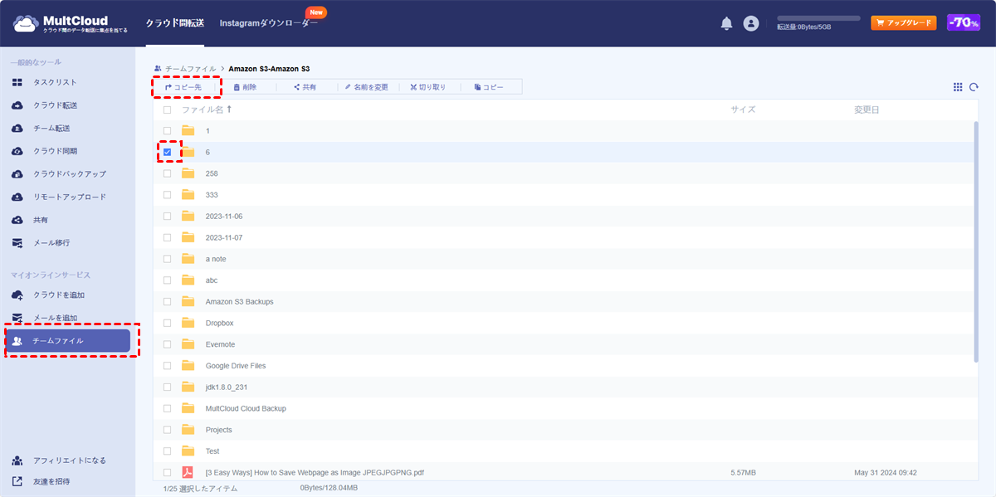
Task: Click the クラウドバックアップ sidebar icon
Action: [17, 174]
